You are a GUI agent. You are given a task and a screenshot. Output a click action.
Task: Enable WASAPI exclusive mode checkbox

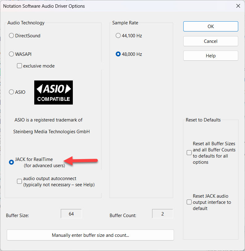[x=19, y=66]
